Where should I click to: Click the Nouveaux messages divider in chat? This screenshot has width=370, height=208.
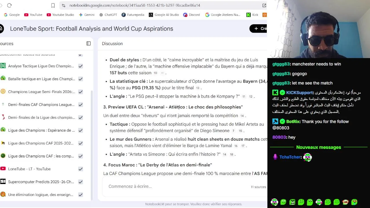tap(319, 147)
